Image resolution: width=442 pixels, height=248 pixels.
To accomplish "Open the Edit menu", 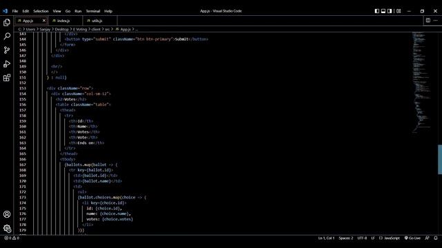I will coord(26,11).
